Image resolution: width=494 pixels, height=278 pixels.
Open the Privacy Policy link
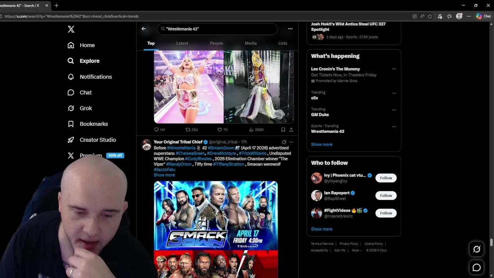tap(349, 244)
